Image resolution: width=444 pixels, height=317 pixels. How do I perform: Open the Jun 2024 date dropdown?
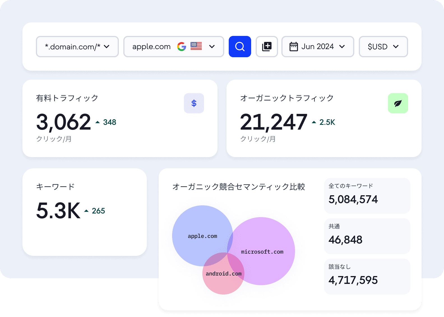point(318,47)
